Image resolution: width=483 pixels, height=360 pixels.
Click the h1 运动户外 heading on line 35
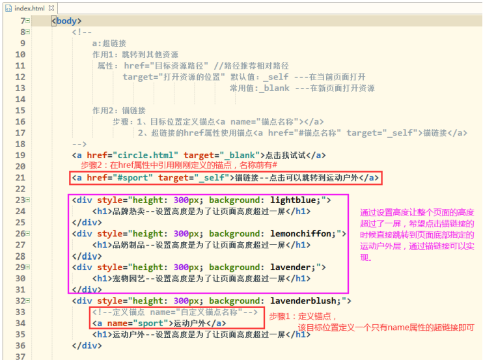tap(201, 335)
